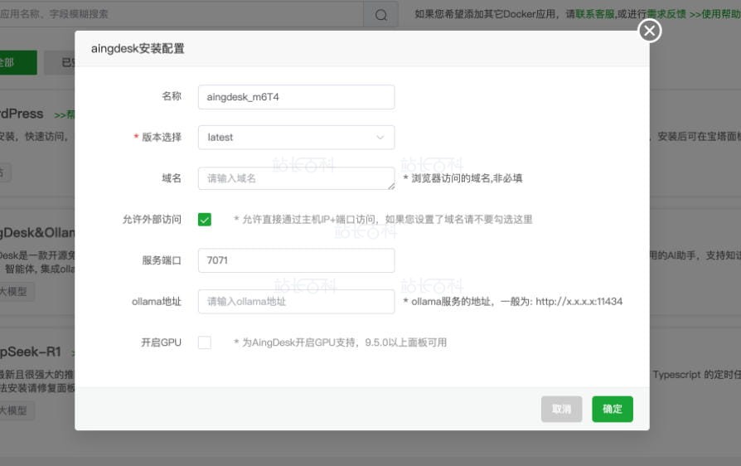This screenshot has width=741, height=466.
Task: Click the app name search box
Action: tap(182, 14)
